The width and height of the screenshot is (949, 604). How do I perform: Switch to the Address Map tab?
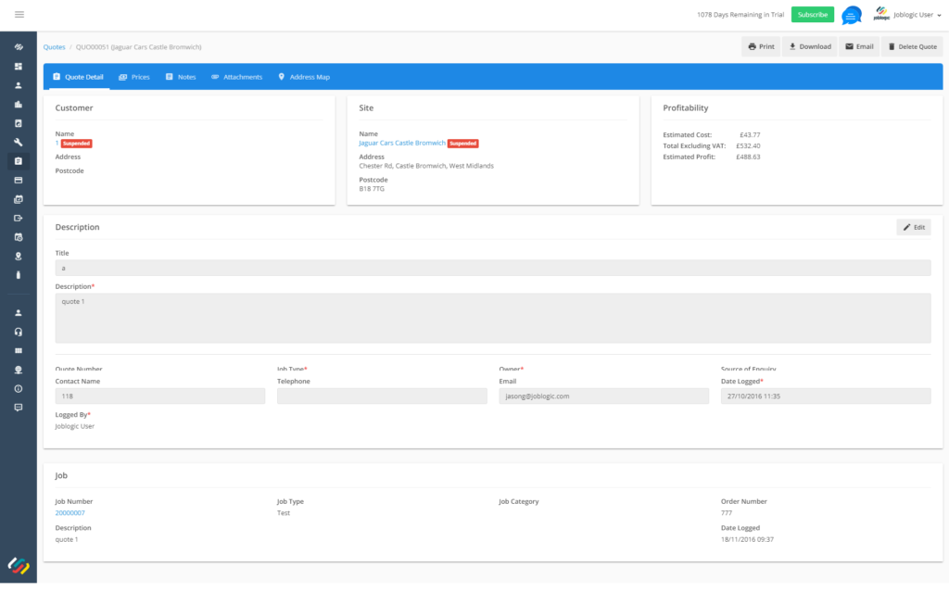coord(304,77)
